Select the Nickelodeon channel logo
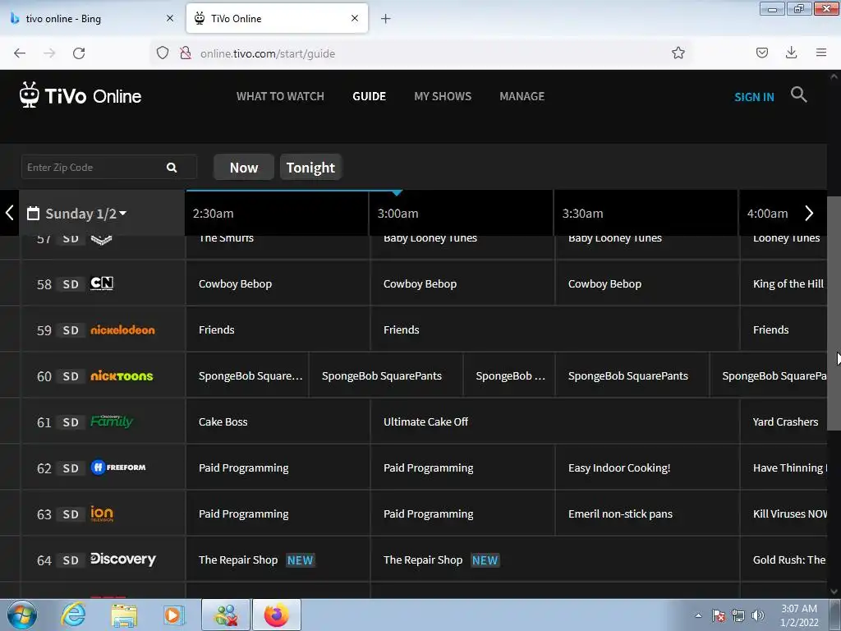Screen dimensions: 841x631 122,330
